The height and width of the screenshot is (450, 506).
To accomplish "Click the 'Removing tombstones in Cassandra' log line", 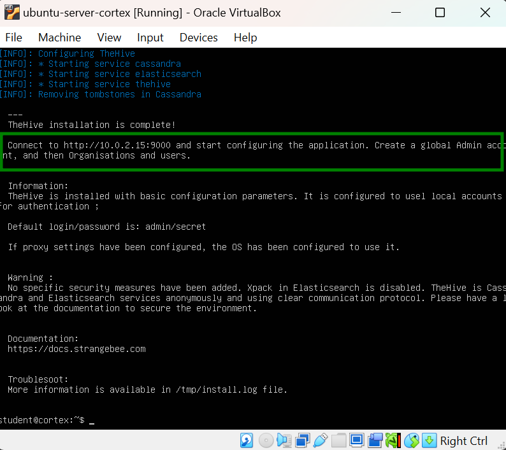I will 100,94.
